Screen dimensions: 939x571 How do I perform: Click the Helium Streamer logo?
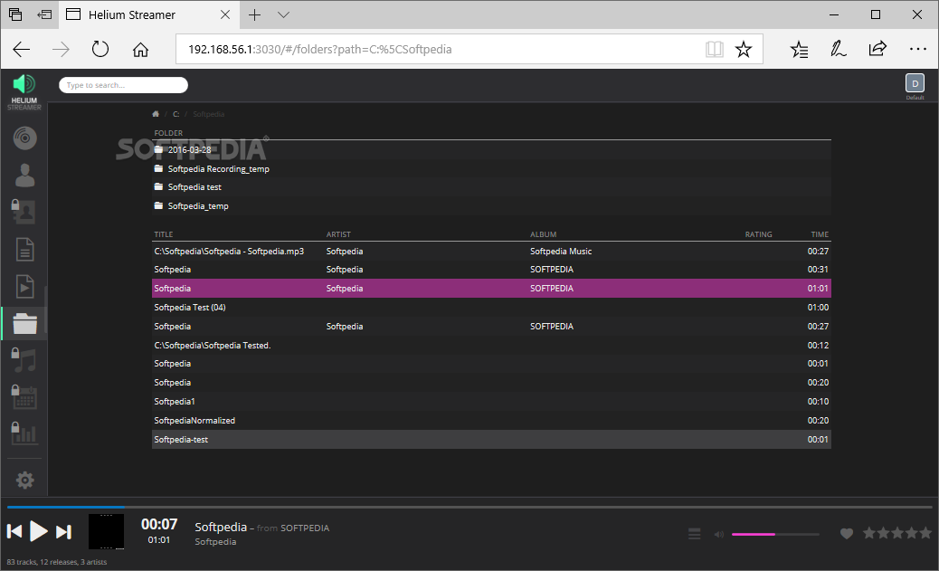[x=24, y=91]
